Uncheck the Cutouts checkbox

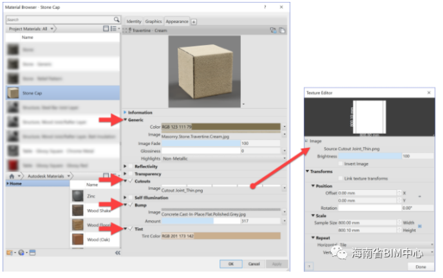point(131,181)
